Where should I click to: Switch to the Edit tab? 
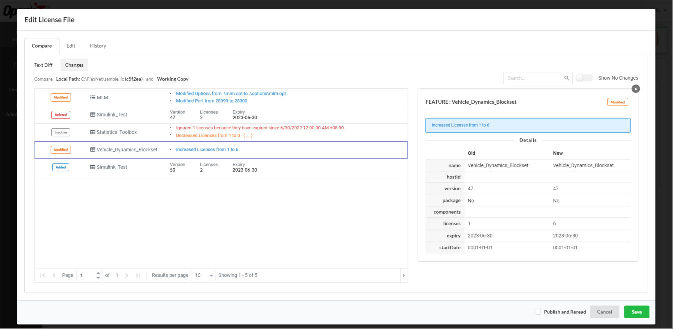click(x=71, y=46)
